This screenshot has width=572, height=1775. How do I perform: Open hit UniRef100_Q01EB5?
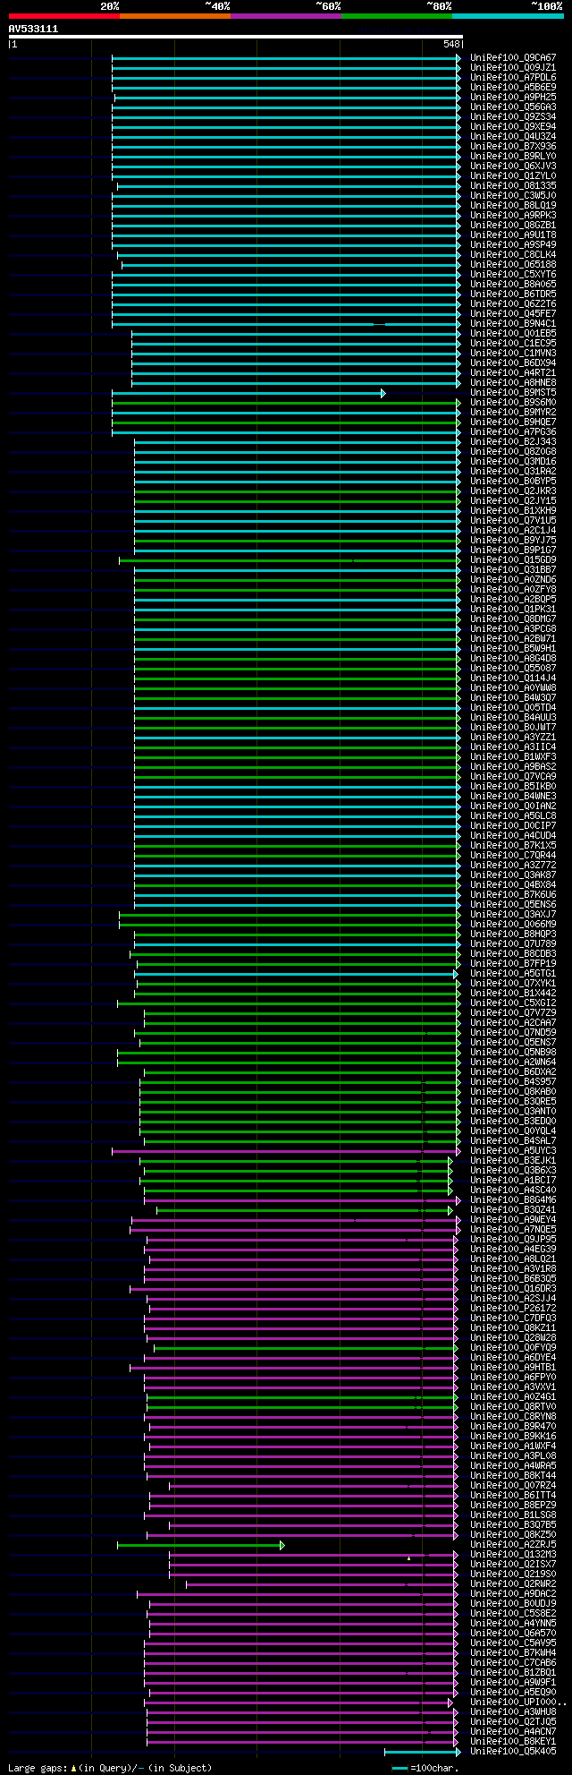coord(513,334)
